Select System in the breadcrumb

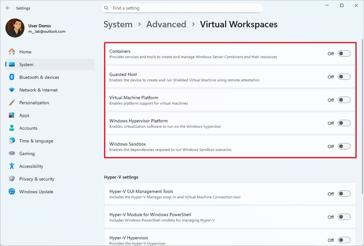click(x=118, y=24)
